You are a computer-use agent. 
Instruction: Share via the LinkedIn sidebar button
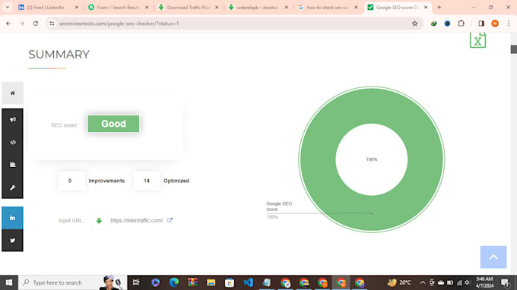12,218
